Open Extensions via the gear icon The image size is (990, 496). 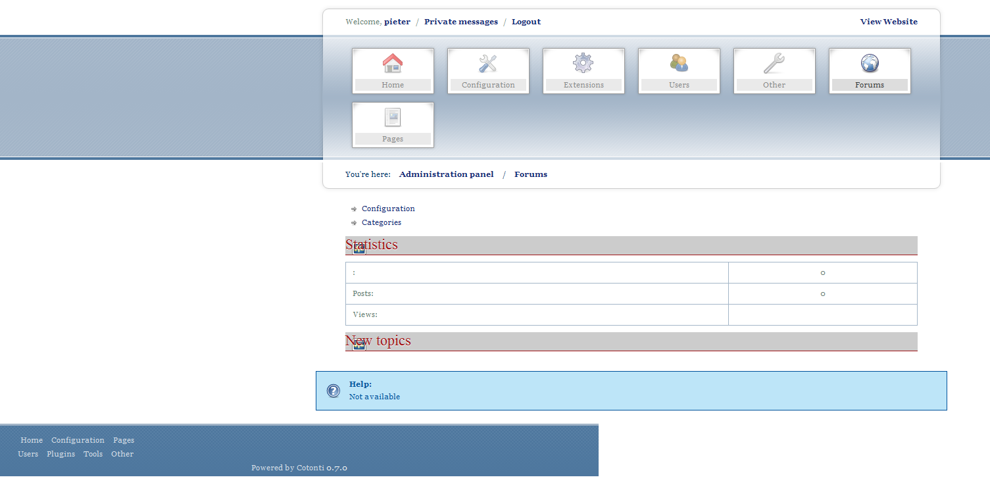tap(583, 64)
